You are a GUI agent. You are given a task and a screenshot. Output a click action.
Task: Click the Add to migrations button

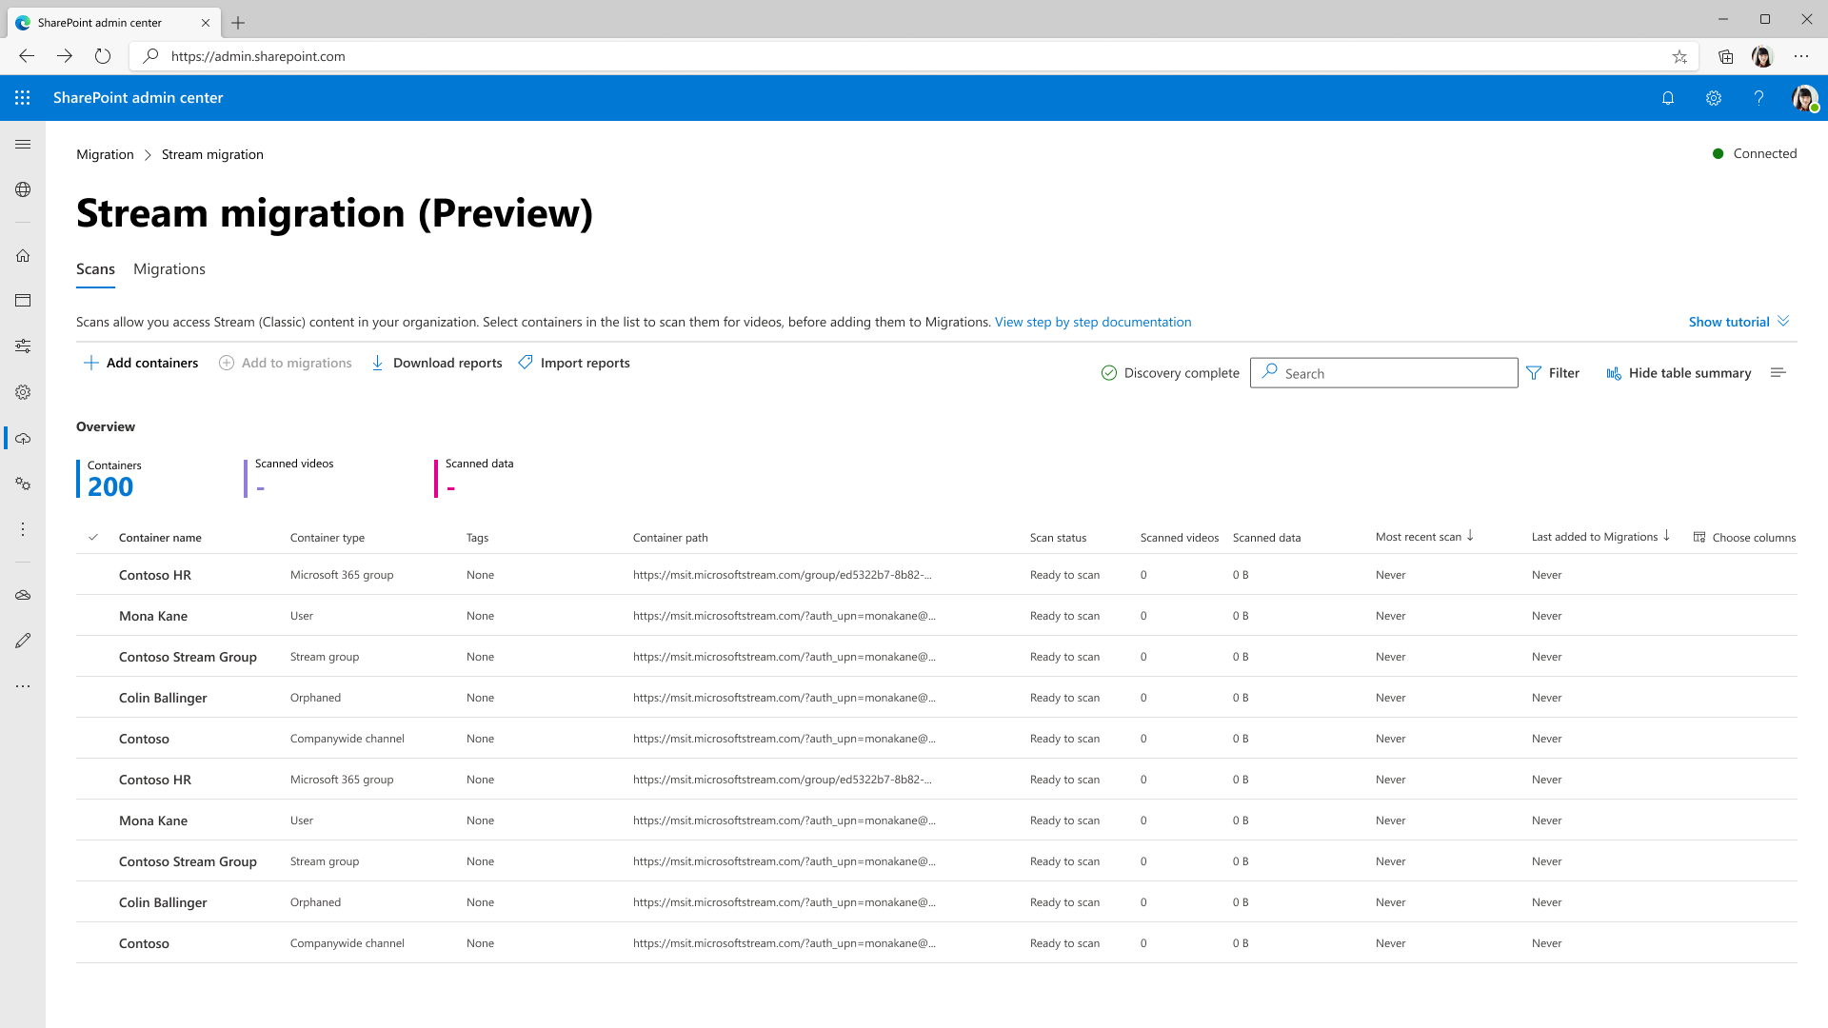click(x=285, y=363)
